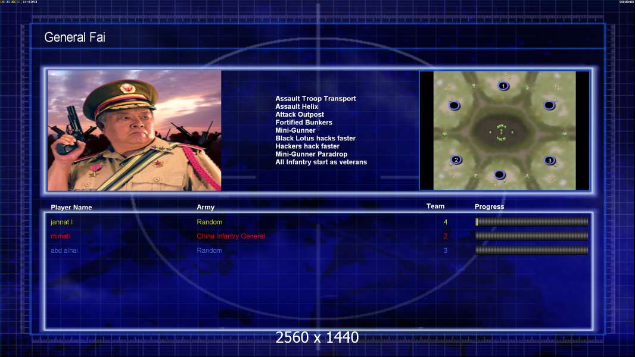Click team number 4 for jannat I
The width and height of the screenshot is (635, 357).
[446, 222]
